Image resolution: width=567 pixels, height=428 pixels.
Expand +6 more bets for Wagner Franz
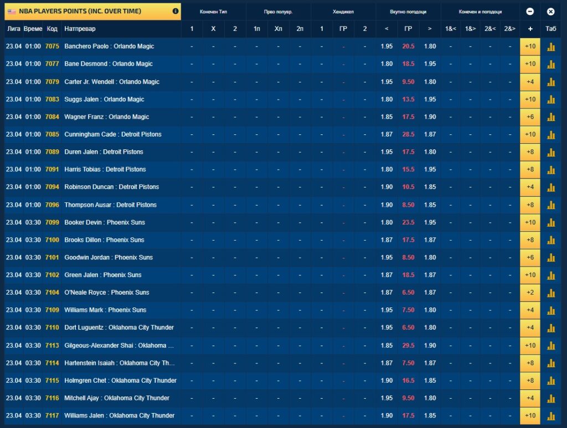tap(530, 117)
